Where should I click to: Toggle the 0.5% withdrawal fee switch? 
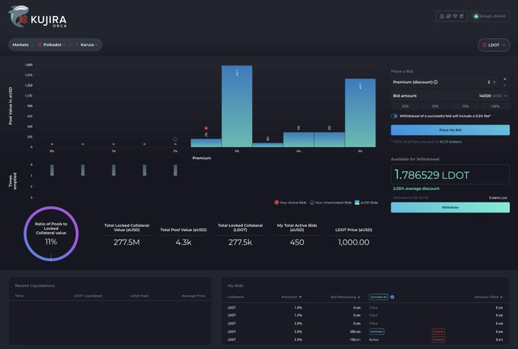394,116
